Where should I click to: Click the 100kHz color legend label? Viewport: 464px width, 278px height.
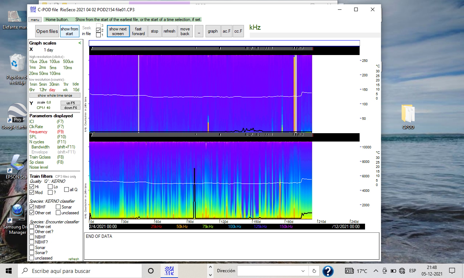click(x=235, y=227)
